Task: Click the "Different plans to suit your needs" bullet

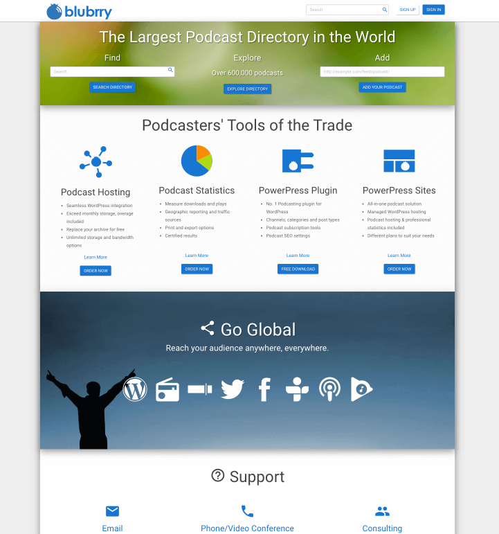Action: pyautogui.click(x=401, y=235)
